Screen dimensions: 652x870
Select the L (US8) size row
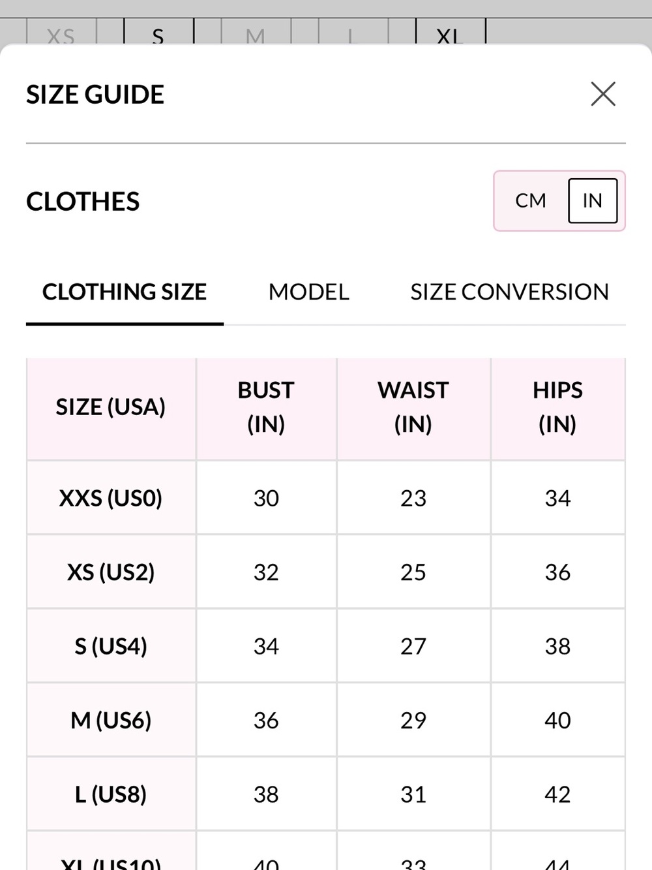[326, 794]
